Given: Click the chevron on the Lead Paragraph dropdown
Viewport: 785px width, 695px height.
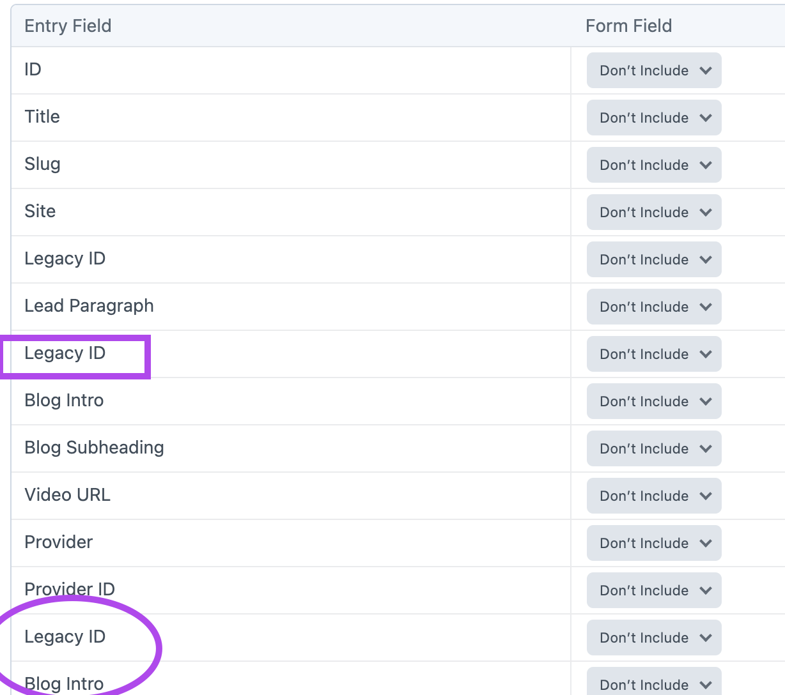Looking at the screenshot, I should 706,307.
